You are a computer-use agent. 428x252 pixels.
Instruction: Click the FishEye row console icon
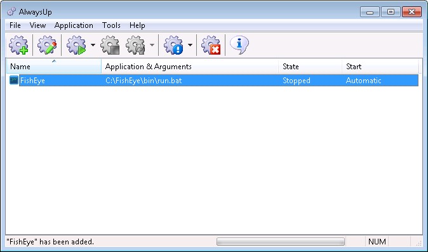coord(13,80)
